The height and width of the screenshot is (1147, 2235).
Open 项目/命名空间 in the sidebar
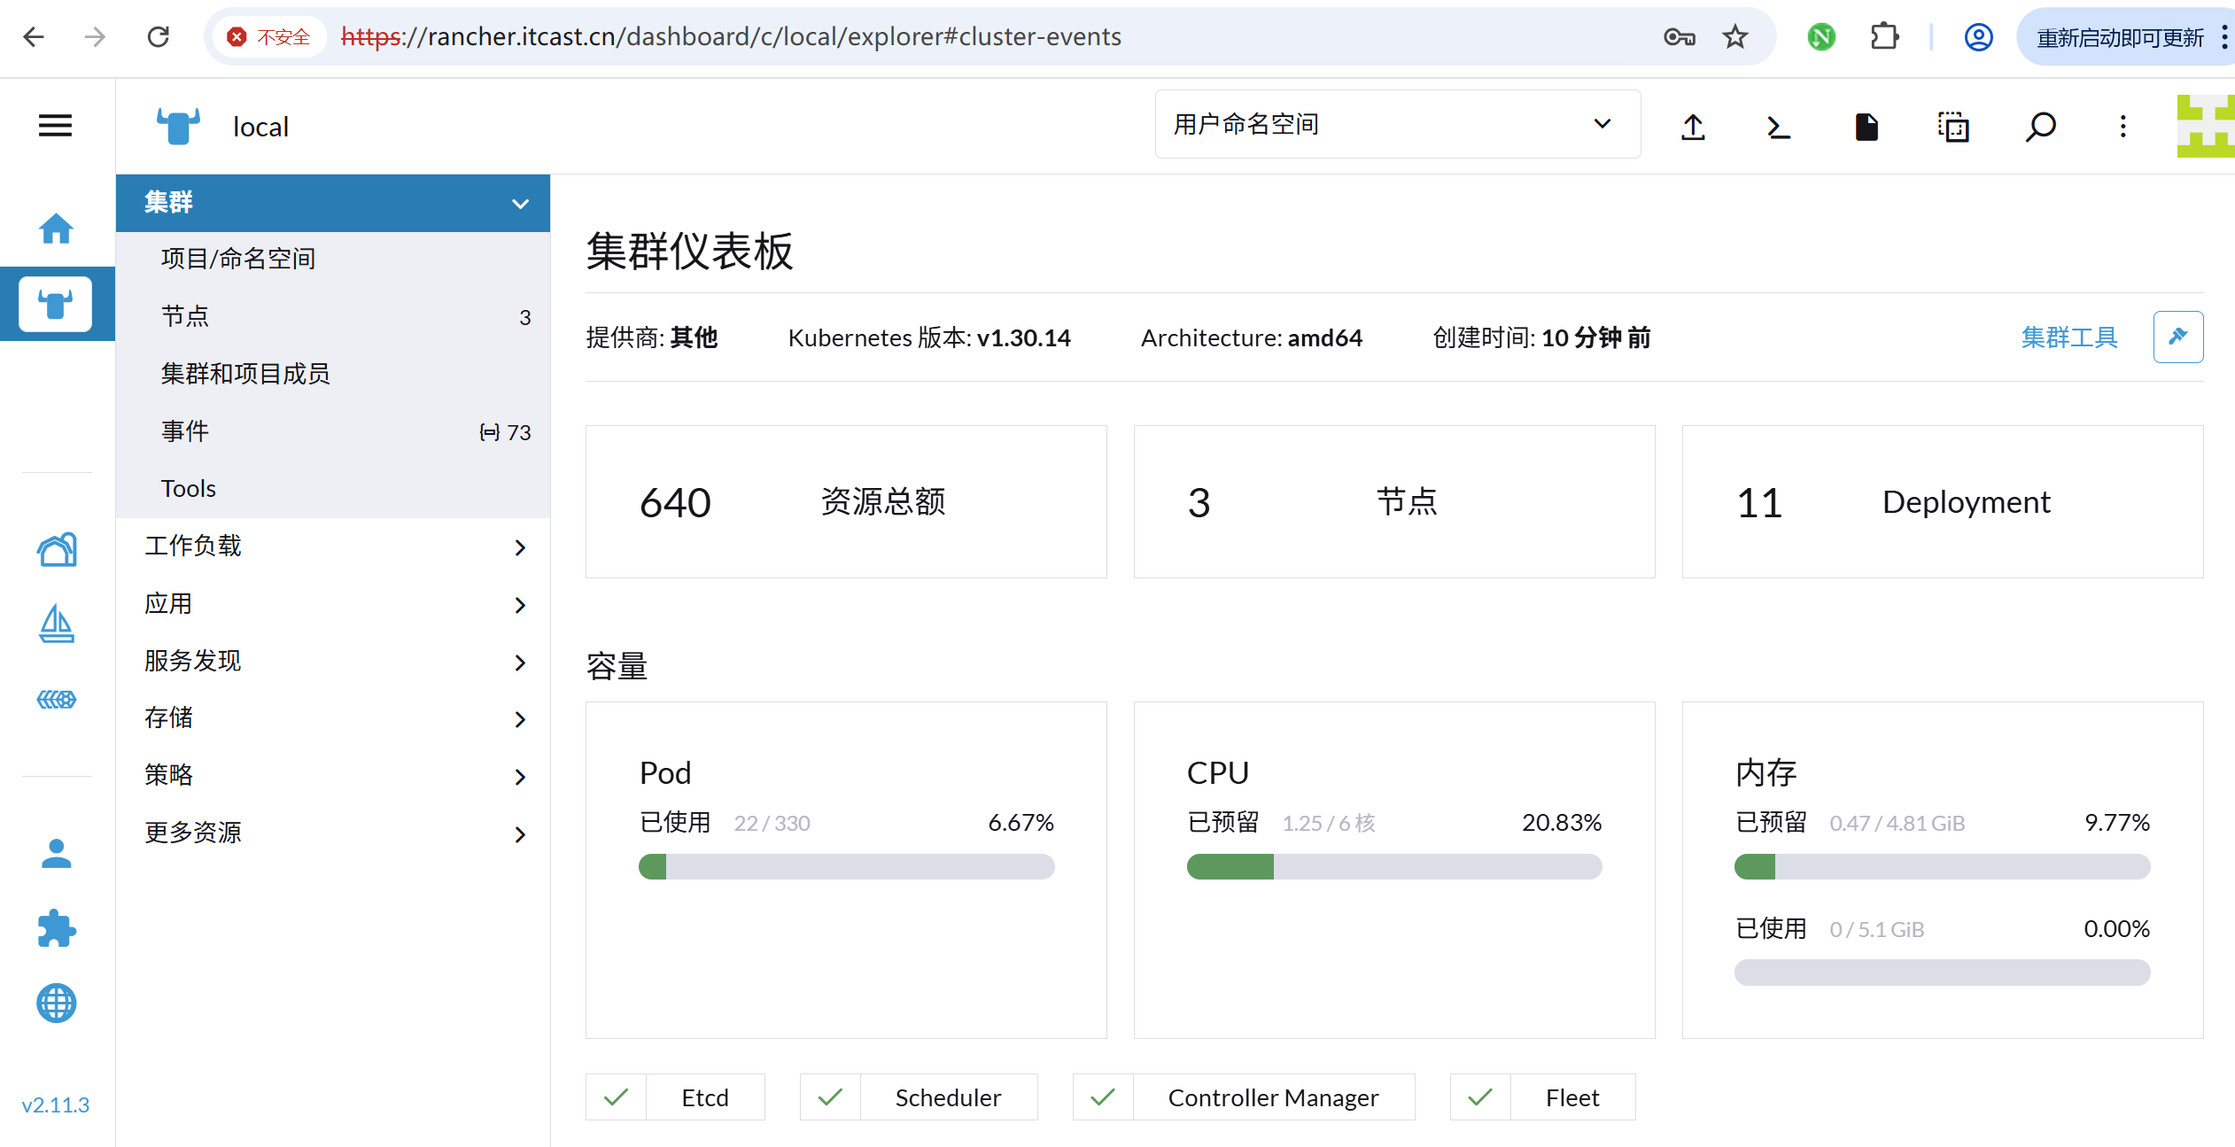pos(333,259)
